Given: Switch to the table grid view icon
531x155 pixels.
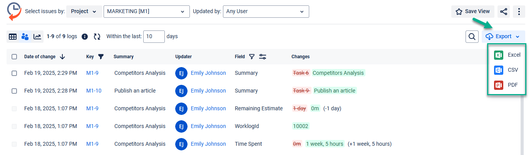Looking at the screenshot, I should click(13, 37).
